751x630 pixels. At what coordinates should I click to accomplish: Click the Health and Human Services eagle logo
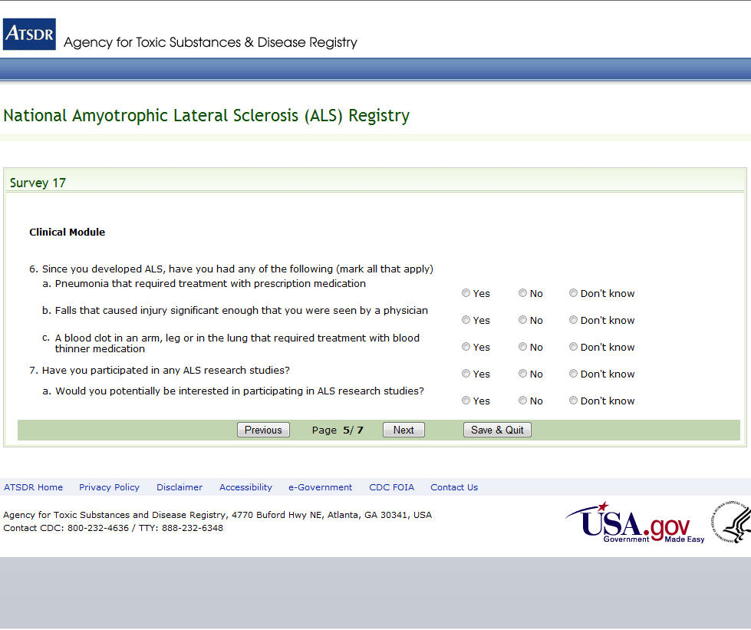731,523
